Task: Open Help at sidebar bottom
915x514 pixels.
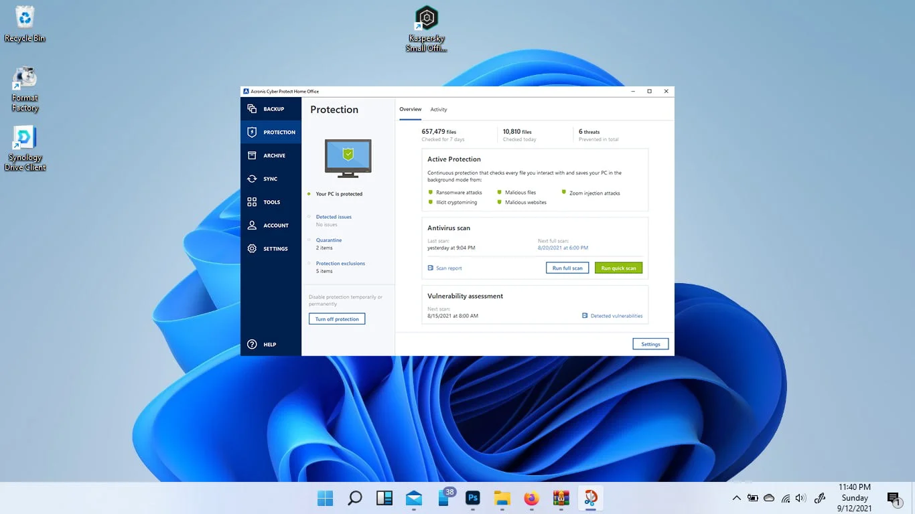Action: pos(271,344)
